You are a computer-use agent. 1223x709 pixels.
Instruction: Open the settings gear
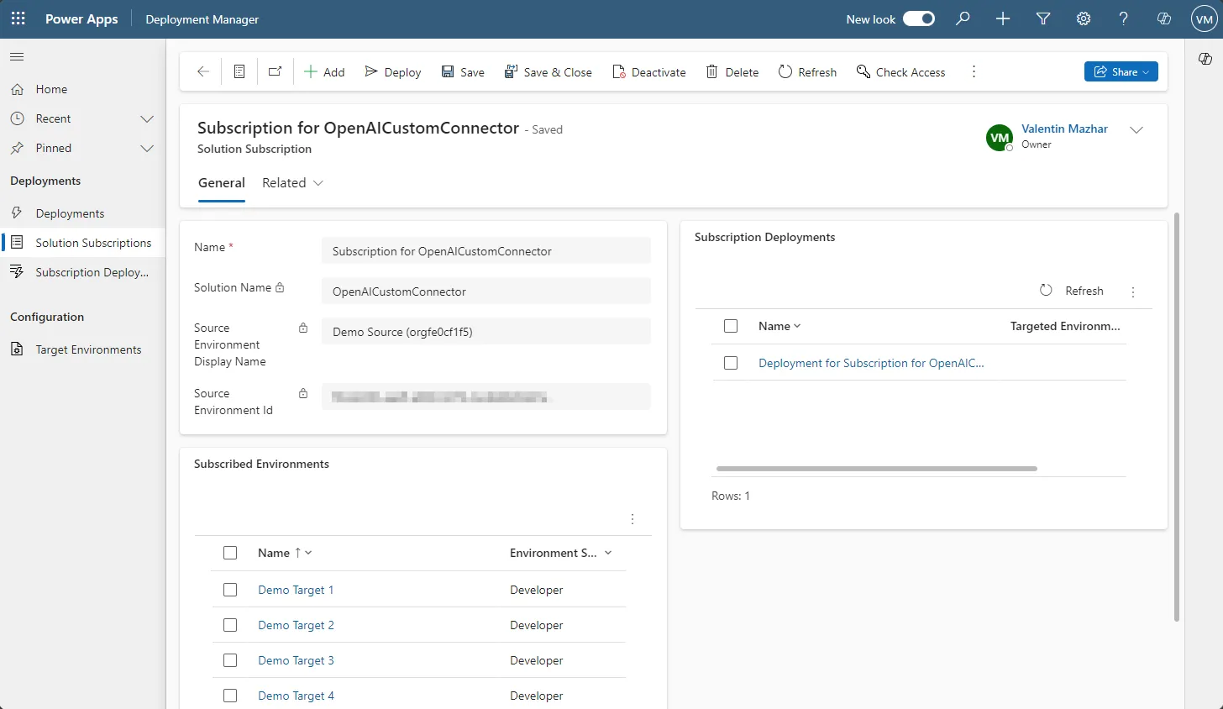pos(1084,18)
